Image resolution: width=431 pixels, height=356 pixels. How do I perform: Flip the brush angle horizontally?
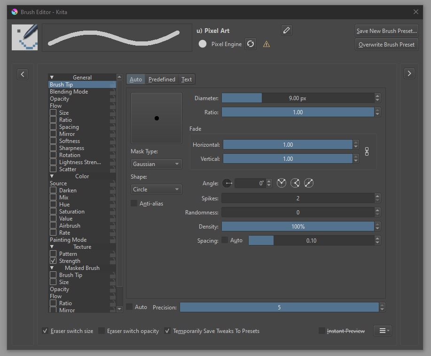(x=282, y=183)
